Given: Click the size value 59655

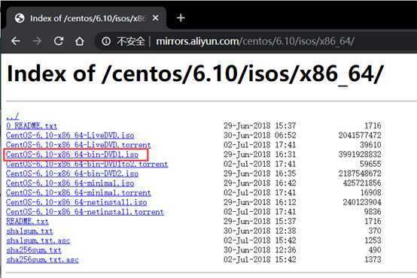Looking at the screenshot, I should [370, 164].
